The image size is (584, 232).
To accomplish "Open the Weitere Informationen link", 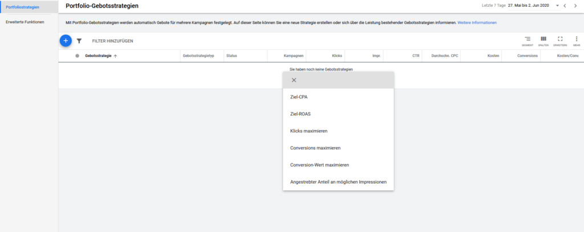I will pos(477,22).
